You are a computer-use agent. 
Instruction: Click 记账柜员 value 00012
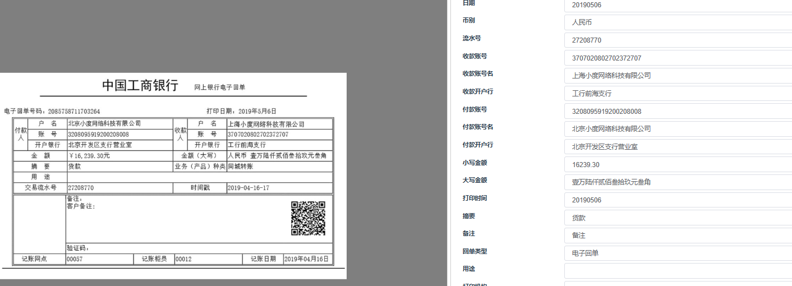point(183,259)
